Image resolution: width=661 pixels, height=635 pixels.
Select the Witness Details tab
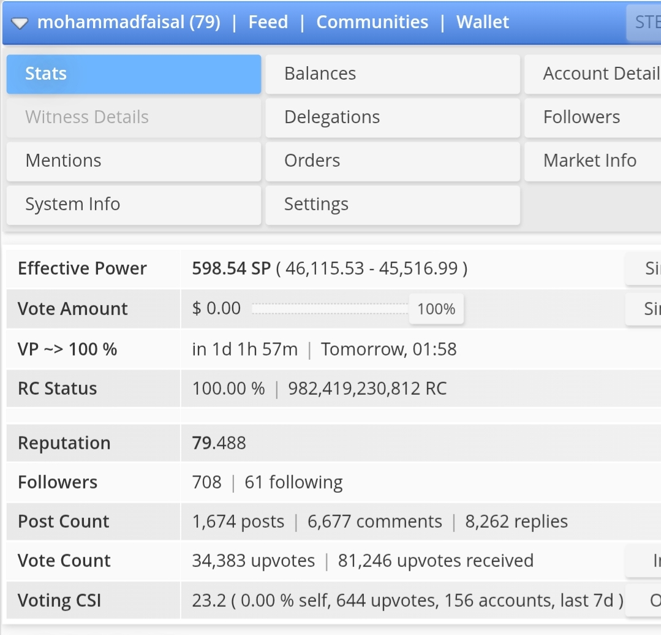click(x=134, y=117)
